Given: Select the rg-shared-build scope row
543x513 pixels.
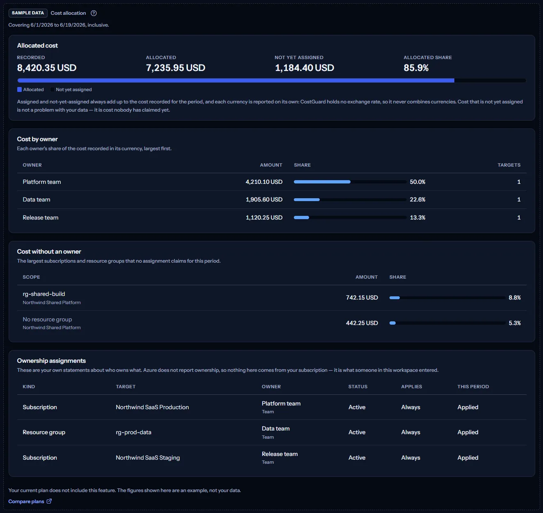Looking at the screenshot, I should tap(272, 298).
